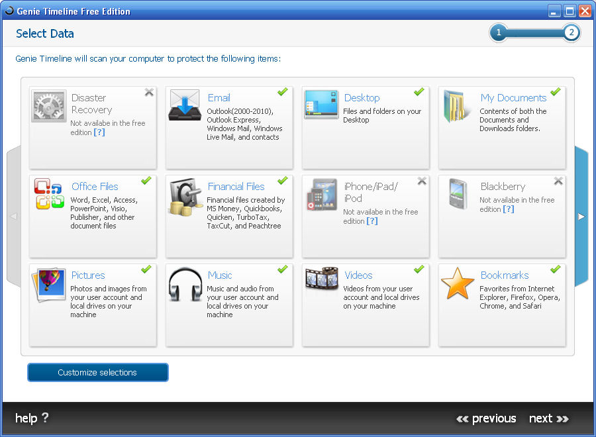Click the Blackberry phone icon

click(458, 194)
